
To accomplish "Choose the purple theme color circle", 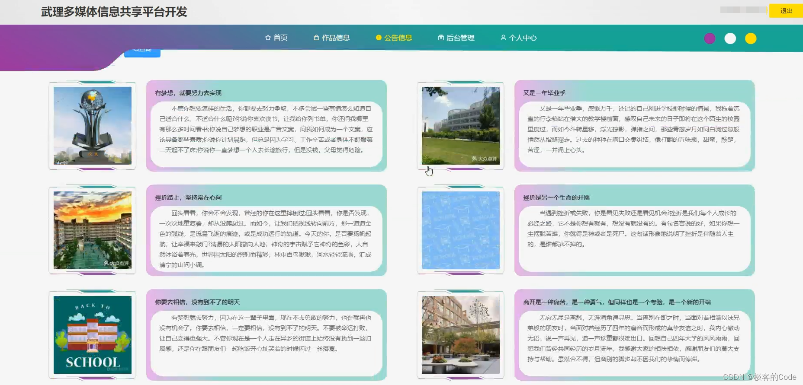I will click(710, 38).
